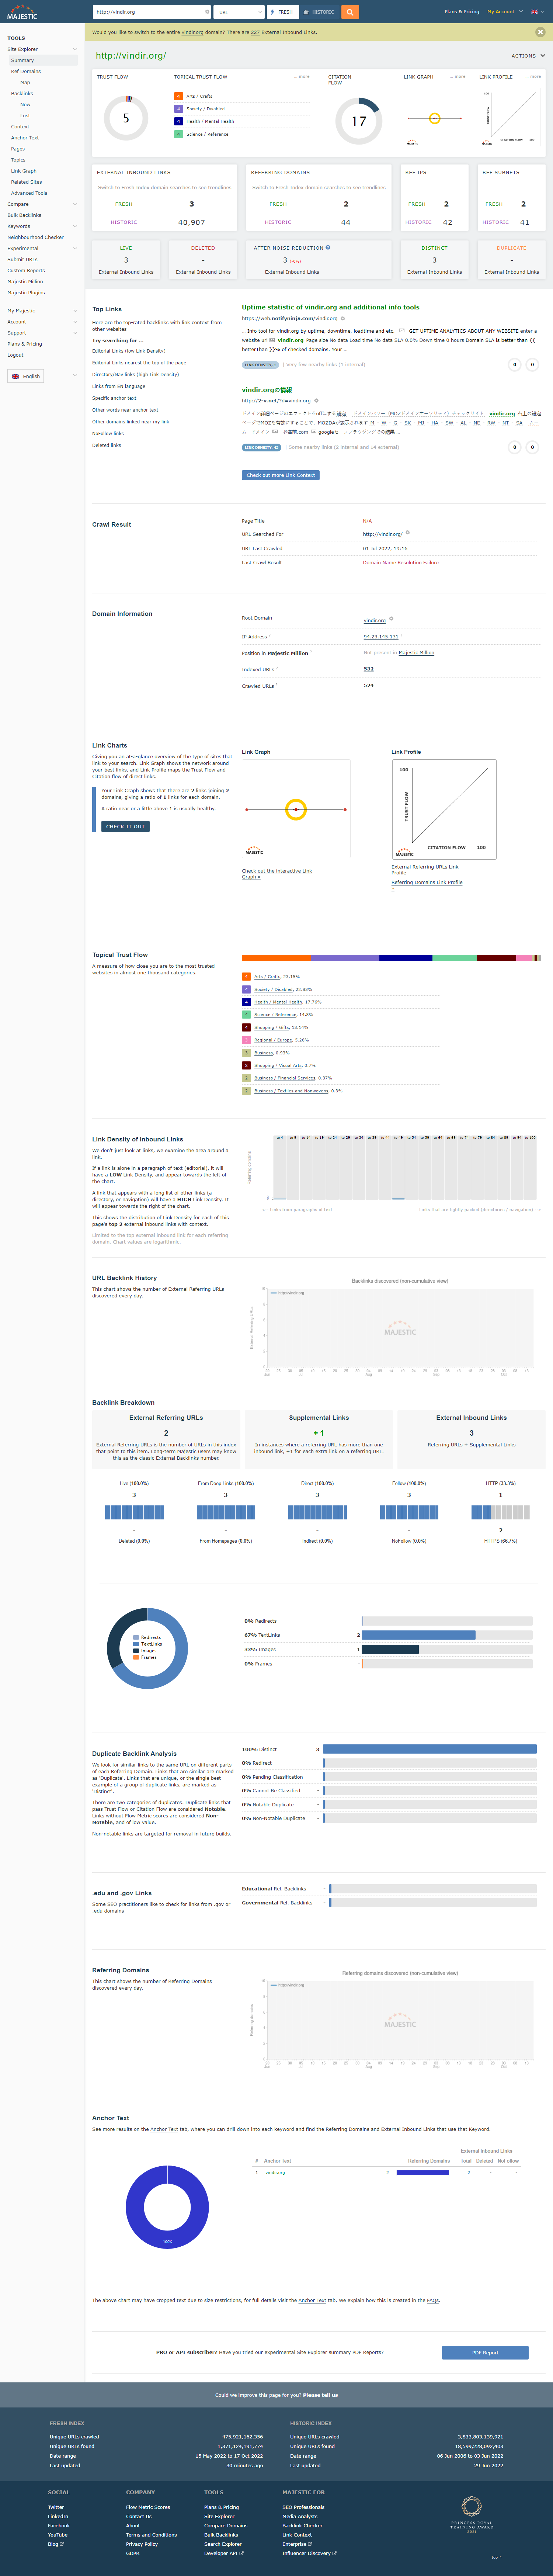The height and width of the screenshot is (2576, 553).
Task: Open Flow Metric Scores footer link
Action: coord(148,2507)
